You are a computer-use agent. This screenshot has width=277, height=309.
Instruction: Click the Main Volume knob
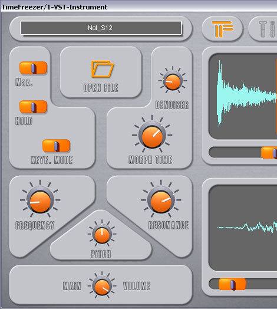coord(102,286)
